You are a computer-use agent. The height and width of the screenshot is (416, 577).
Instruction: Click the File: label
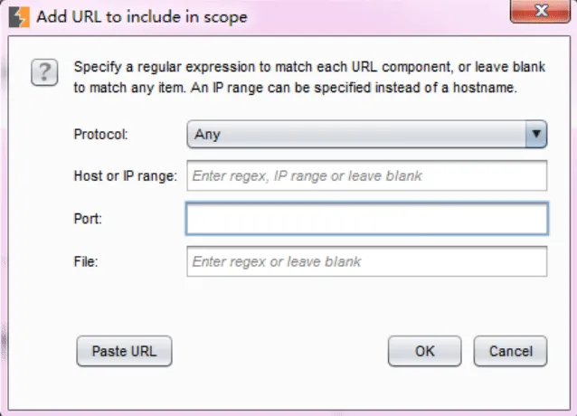86,262
